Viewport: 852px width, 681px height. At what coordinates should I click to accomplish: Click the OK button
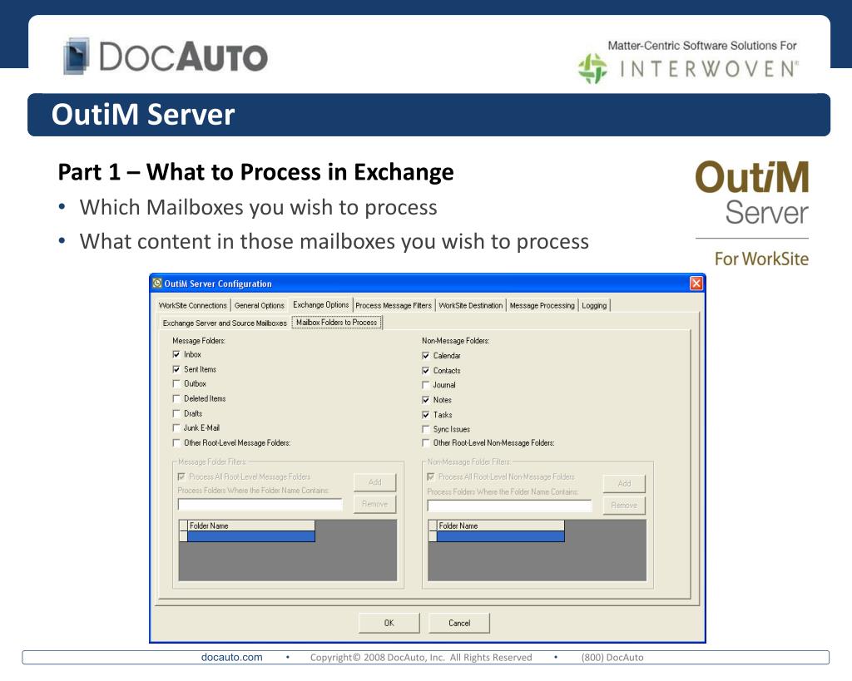pyautogui.click(x=389, y=623)
